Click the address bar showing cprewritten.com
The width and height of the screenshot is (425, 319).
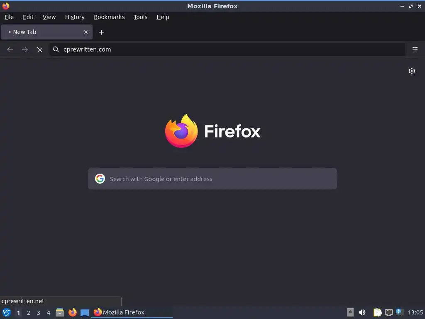(x=227, y=49)
